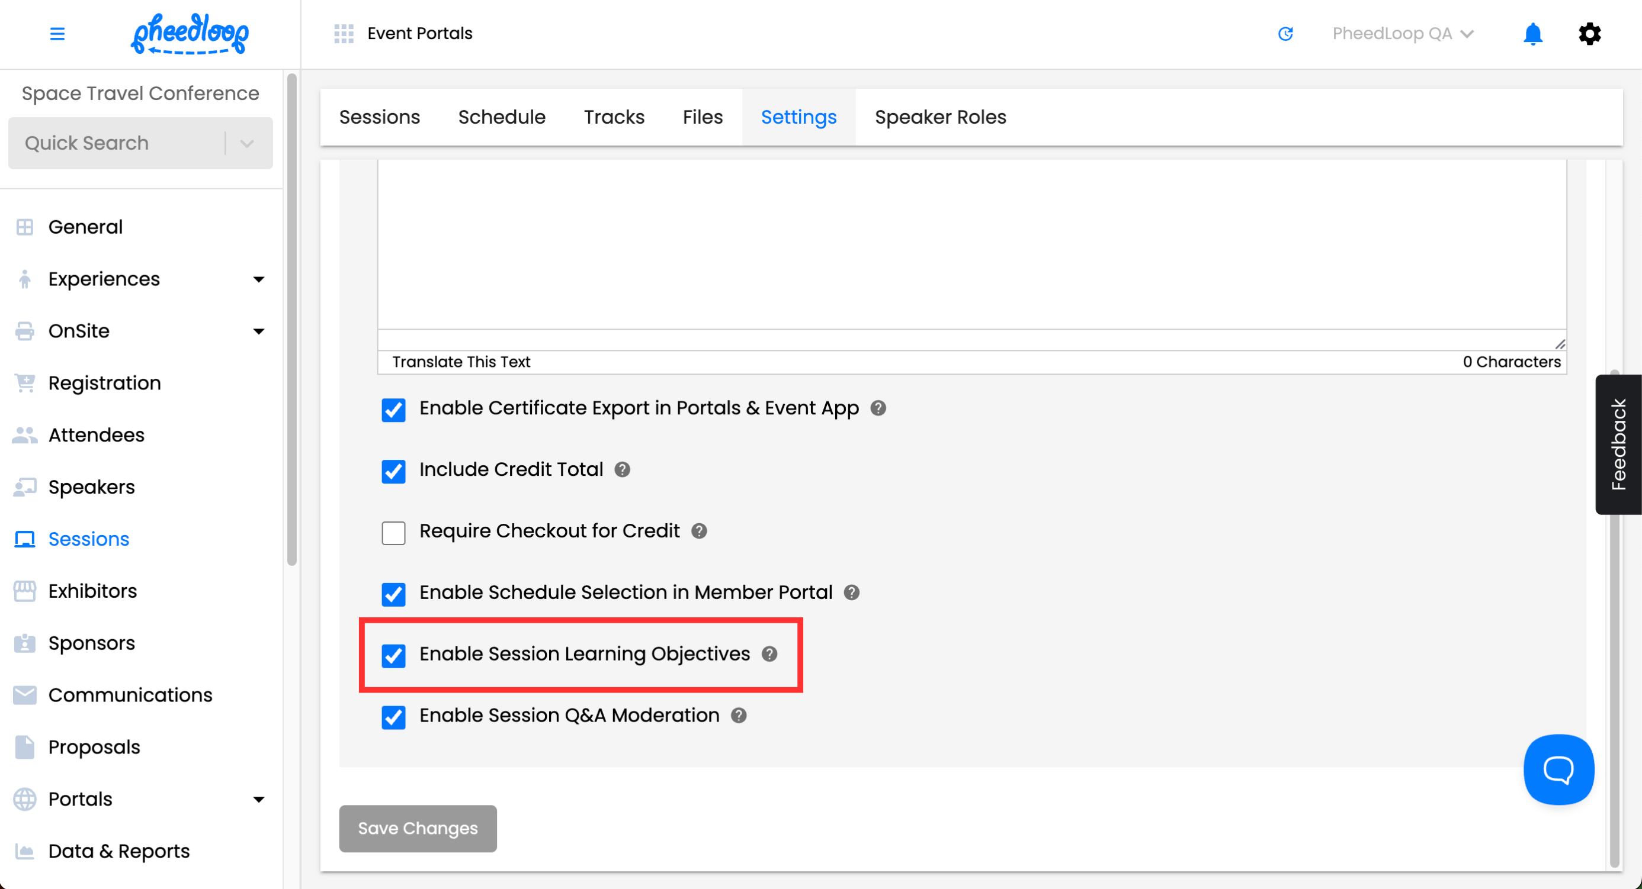Uncheck Include Credit Total

(x=393, y=472)
